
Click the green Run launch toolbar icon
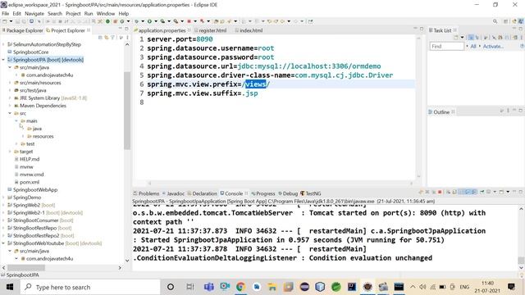pos(149,21)
